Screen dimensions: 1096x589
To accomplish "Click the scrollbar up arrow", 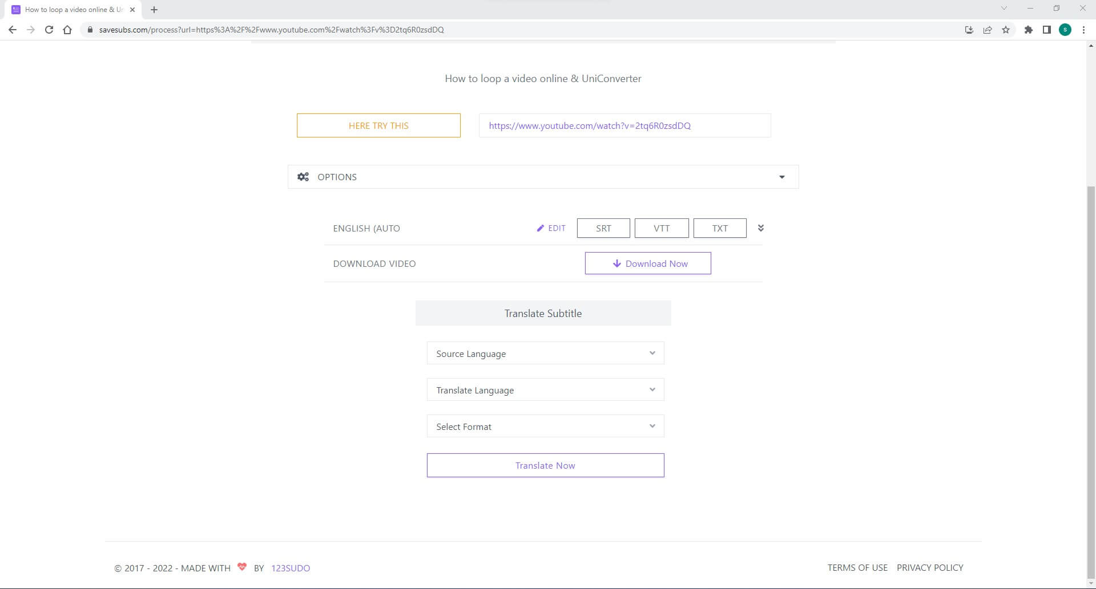I will [x=1091, y=46].
